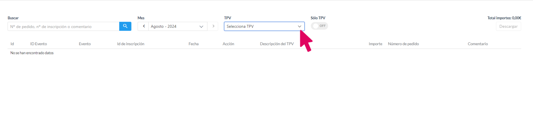Click the Fecha column header
The image size is (533, 137).
coord(193,44)
